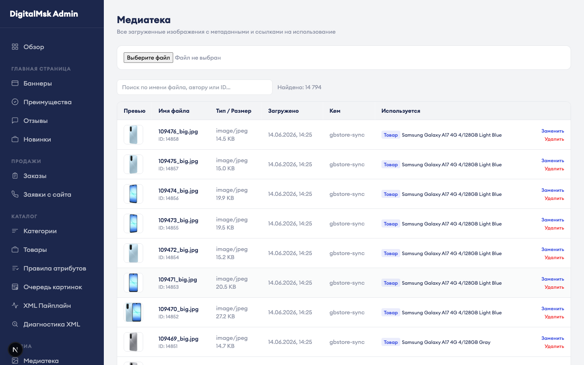
Task: Go to Очередь картинок
Action: pyautogui.click(x=52, y=287)
